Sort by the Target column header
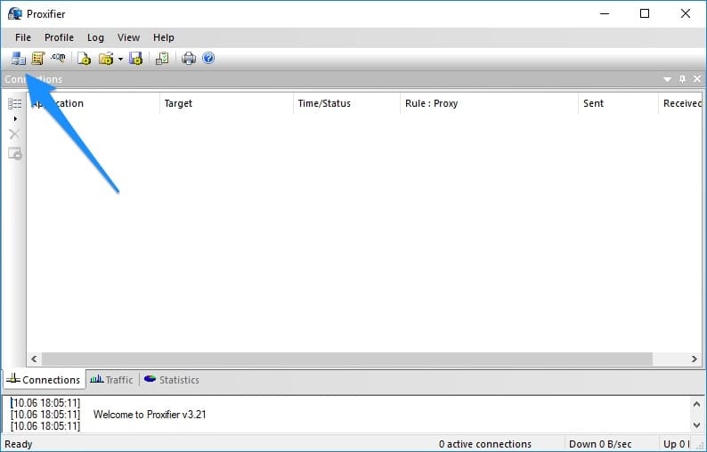 pyautogui.click(x=178, y=103)
